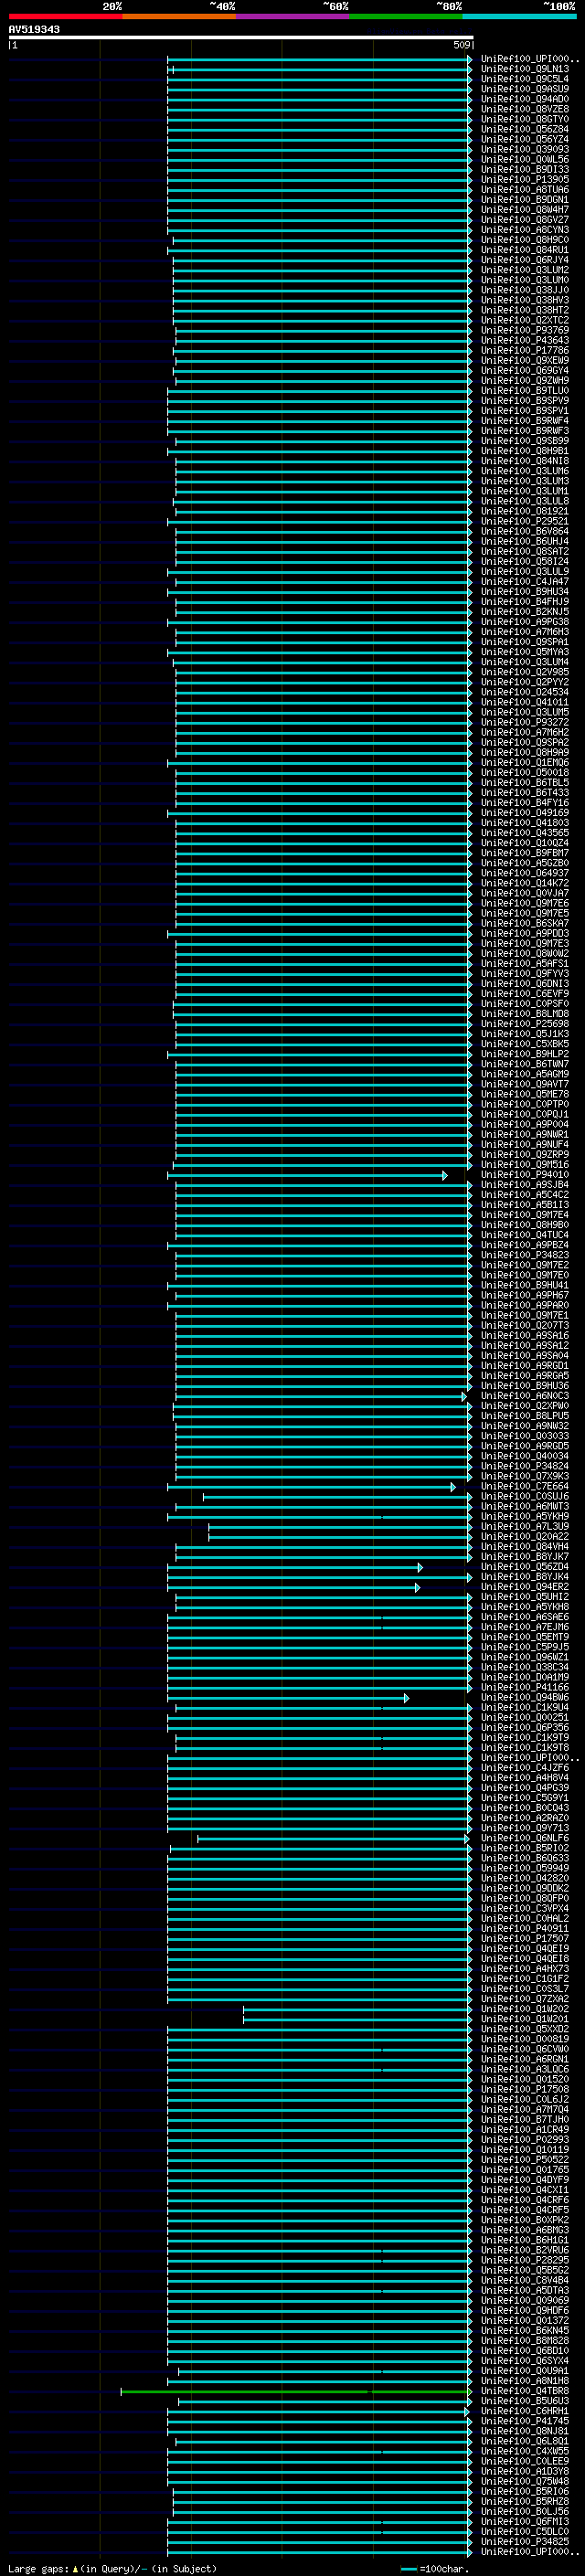Open UniRef100_Q03033 entry
Viewport: 585px width, 2576px height.
[524, 1436]
